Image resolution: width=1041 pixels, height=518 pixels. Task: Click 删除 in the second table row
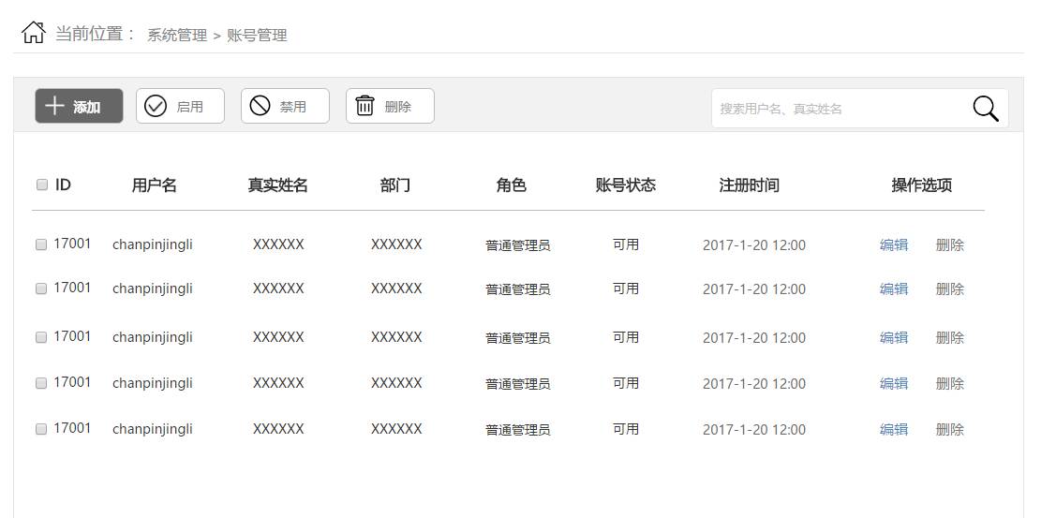point(950,289)
